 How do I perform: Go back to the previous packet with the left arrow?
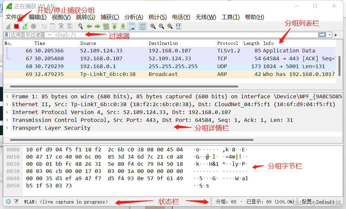click(89, 27)
